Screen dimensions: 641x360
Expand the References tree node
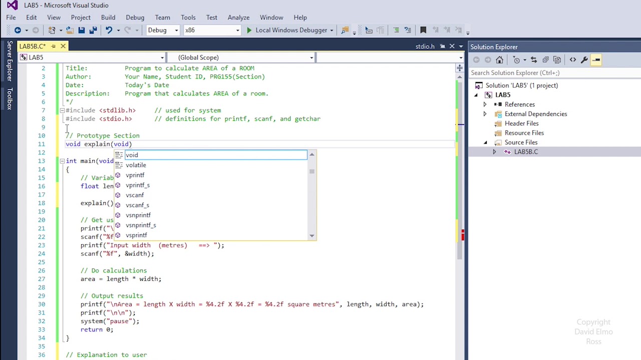pos(485,104)
